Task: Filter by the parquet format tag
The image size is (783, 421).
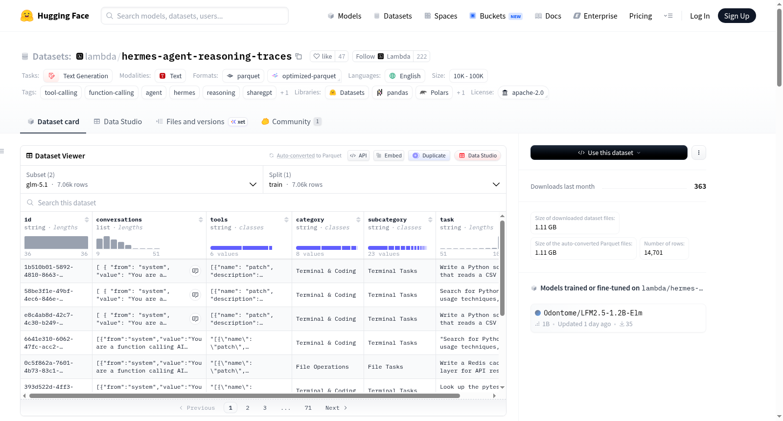Action: (x=243, y=76)
